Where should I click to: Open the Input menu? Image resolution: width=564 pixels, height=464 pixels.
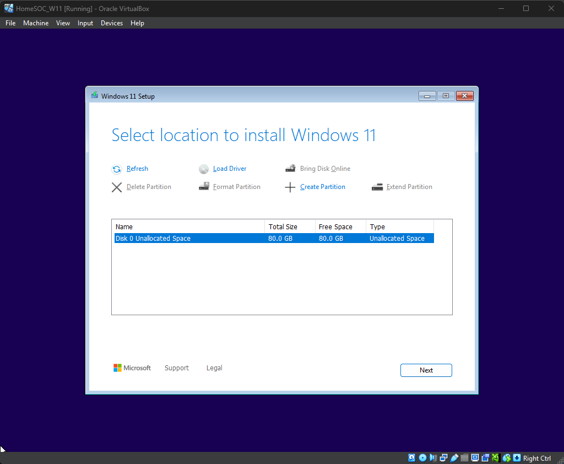[x=85, y=23]
